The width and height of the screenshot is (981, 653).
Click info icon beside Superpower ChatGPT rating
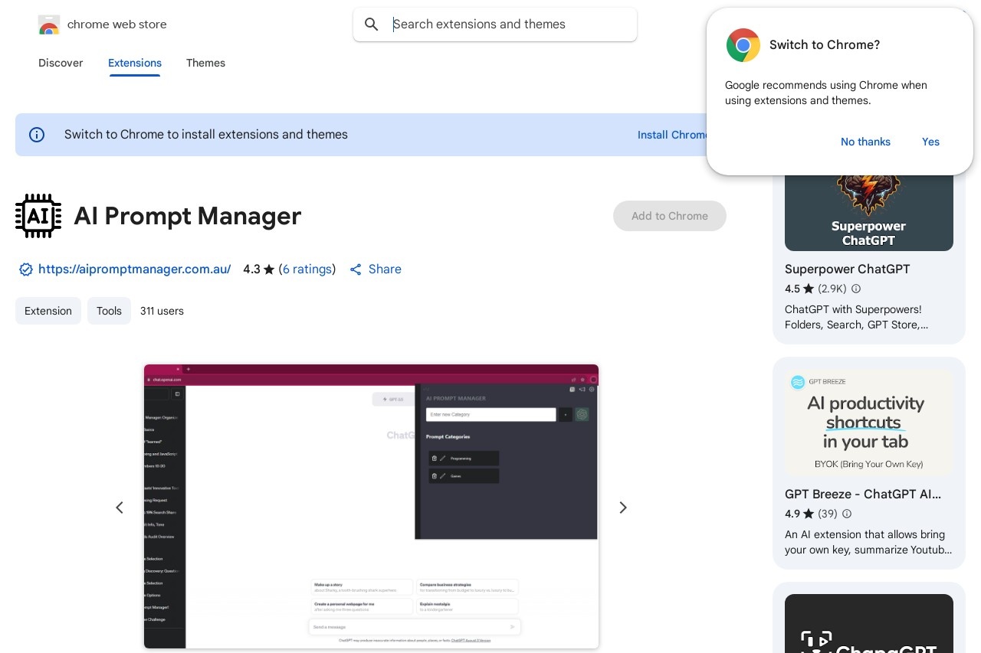[856, 289]
